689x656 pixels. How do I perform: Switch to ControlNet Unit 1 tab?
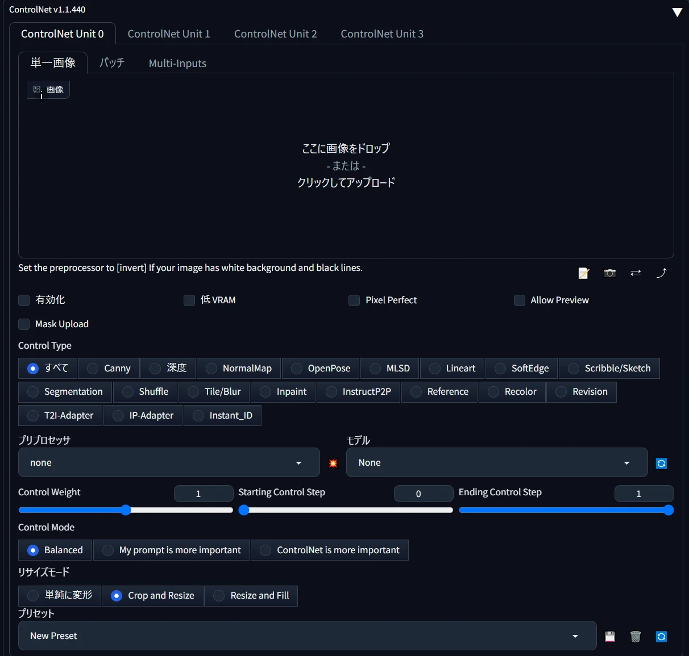[x=169, y=34]
